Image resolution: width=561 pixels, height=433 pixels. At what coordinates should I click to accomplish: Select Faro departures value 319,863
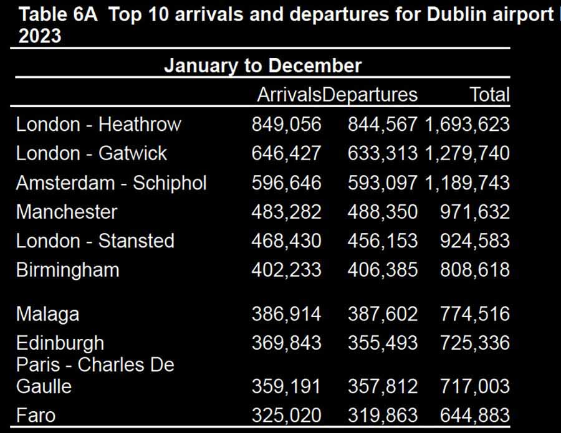(382, 414)
